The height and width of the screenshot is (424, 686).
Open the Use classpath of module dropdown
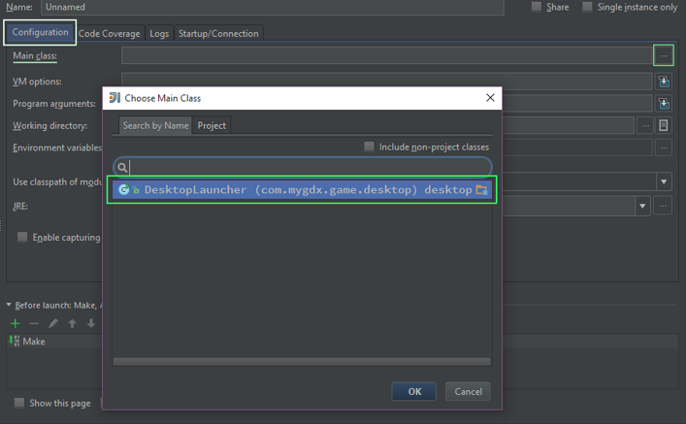click(x=664, y=182)
